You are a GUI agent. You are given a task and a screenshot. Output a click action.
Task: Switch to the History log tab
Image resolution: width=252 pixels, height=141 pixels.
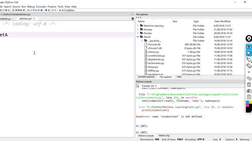point(164,136)
